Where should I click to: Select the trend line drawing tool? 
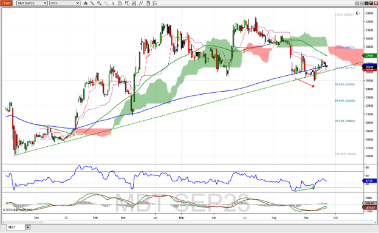(x=92, y=3)
